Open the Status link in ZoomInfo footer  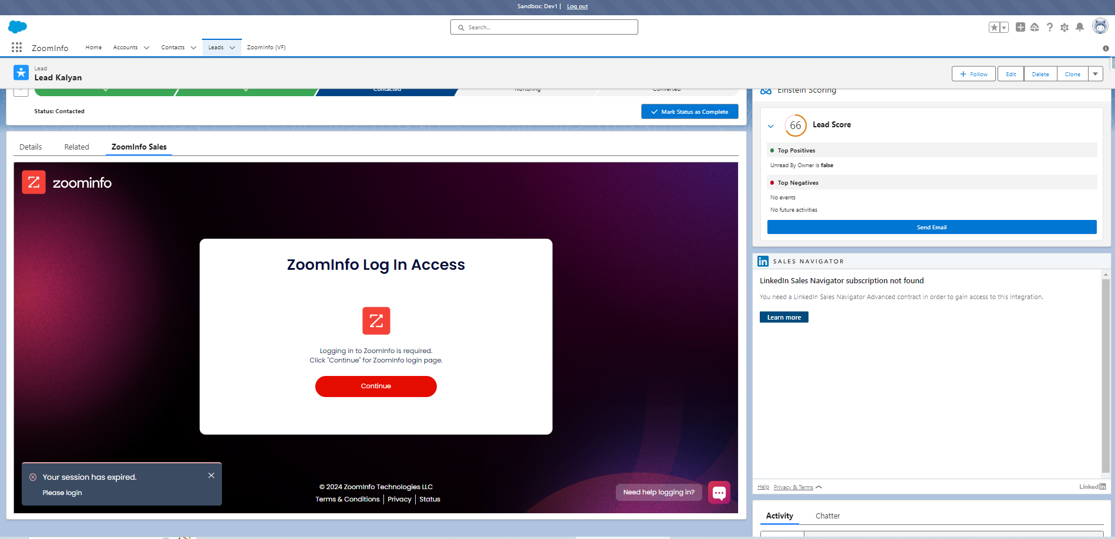tap(430, 499)
